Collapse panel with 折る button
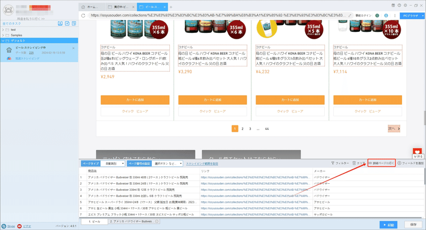The height and width of the screenshot is (230, 426). click(x=419, y=157)
